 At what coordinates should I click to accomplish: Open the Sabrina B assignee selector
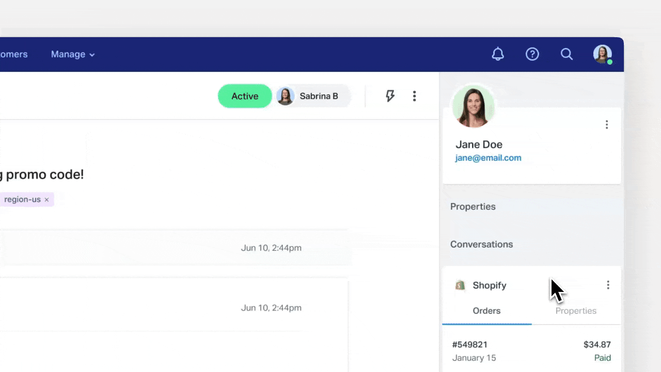click(312, 96)
